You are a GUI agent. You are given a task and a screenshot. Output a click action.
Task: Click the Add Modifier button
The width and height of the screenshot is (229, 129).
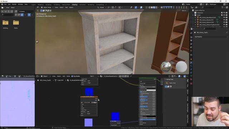click(x=211, y=37)
